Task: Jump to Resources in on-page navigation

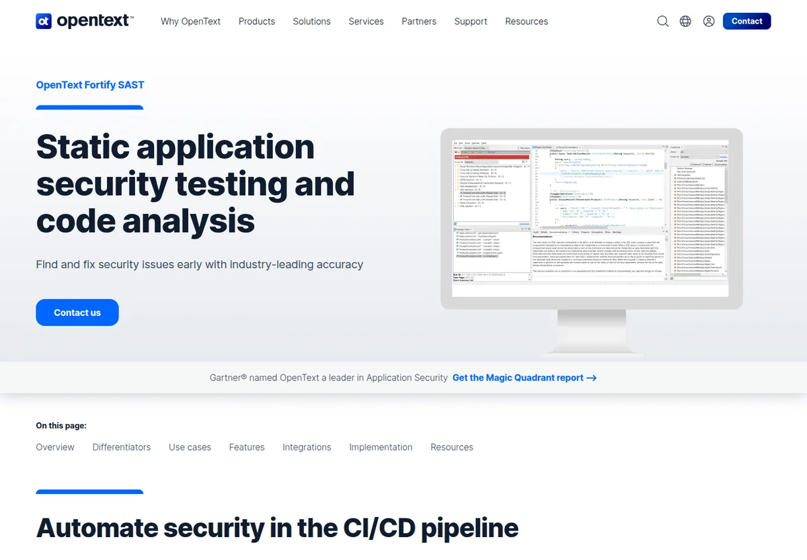Action: 452,447
